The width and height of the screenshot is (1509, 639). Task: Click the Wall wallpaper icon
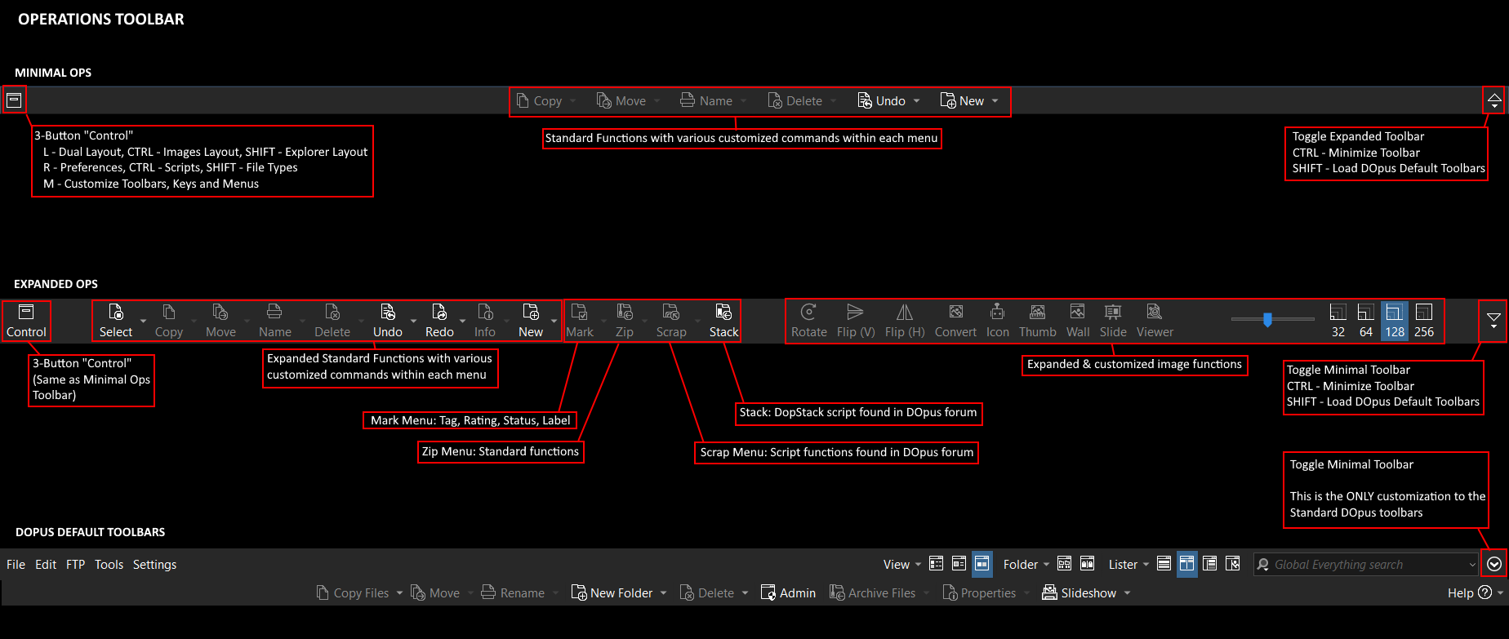point(1078,320)
